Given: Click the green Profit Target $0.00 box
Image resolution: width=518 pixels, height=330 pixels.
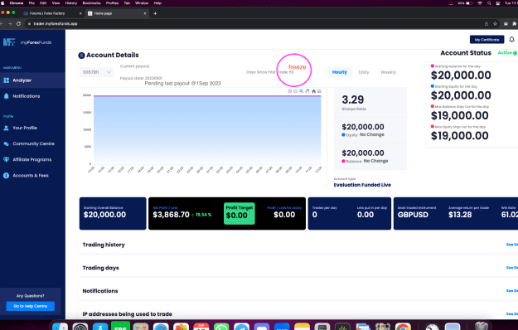Looking at the screenshot, I should 240,213.
